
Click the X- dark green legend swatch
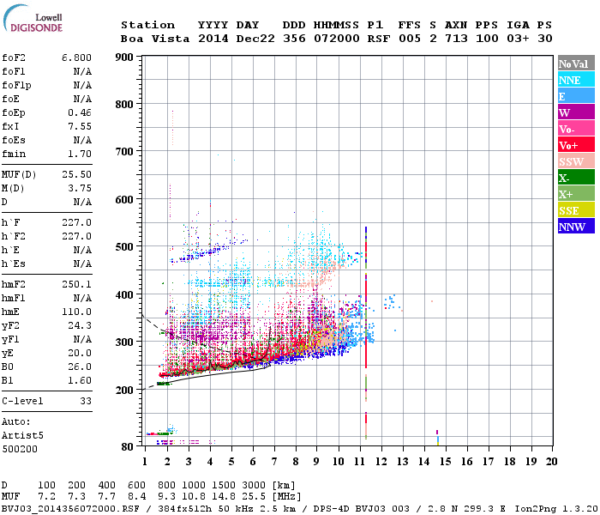576,178
